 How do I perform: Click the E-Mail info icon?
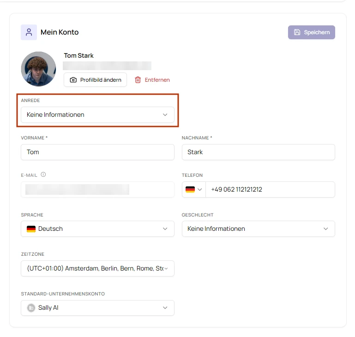(x=43, y=175)
